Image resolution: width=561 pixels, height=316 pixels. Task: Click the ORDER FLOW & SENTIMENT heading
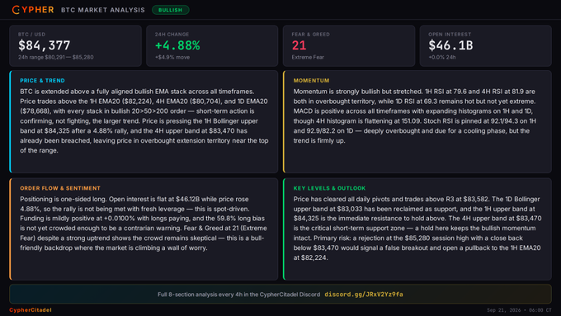(60, 188)
